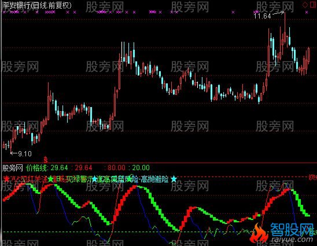This screenshot has width=317, height=246.
Task: Click the 见绿警示 legend text
Action: [80, 179]
